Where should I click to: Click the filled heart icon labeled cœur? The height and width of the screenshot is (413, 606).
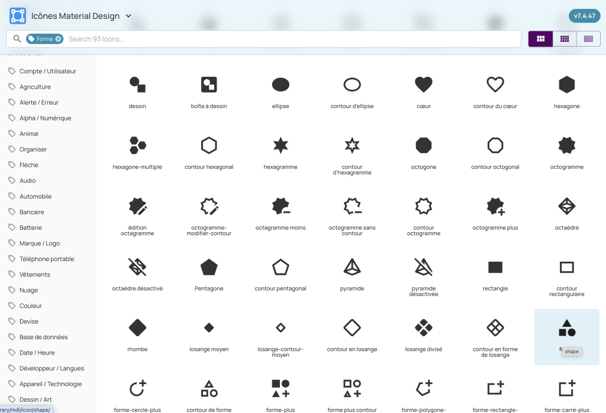[x=423, y=85]
